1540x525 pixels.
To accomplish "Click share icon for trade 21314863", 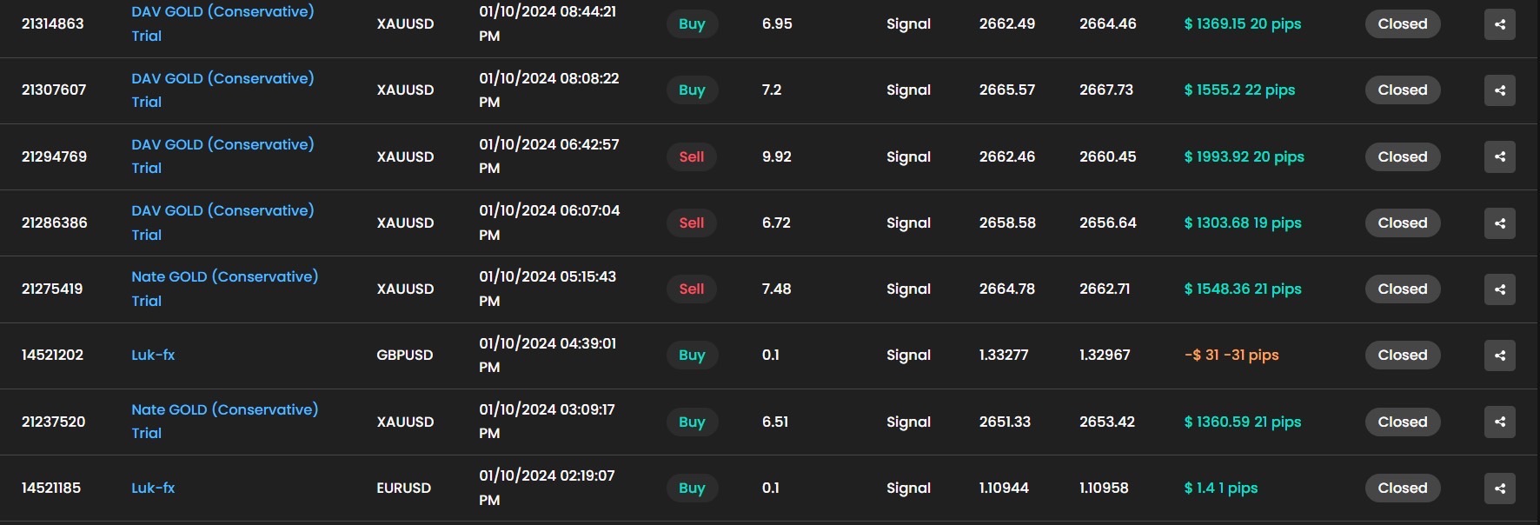I will (x=1499, y=24).
